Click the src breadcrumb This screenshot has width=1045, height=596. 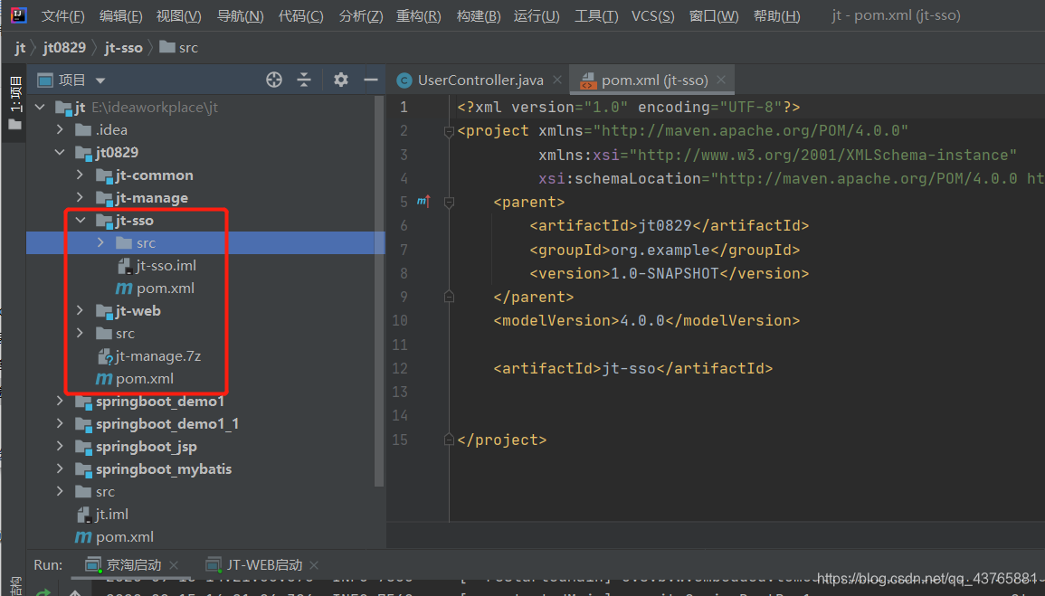point(178,48)
